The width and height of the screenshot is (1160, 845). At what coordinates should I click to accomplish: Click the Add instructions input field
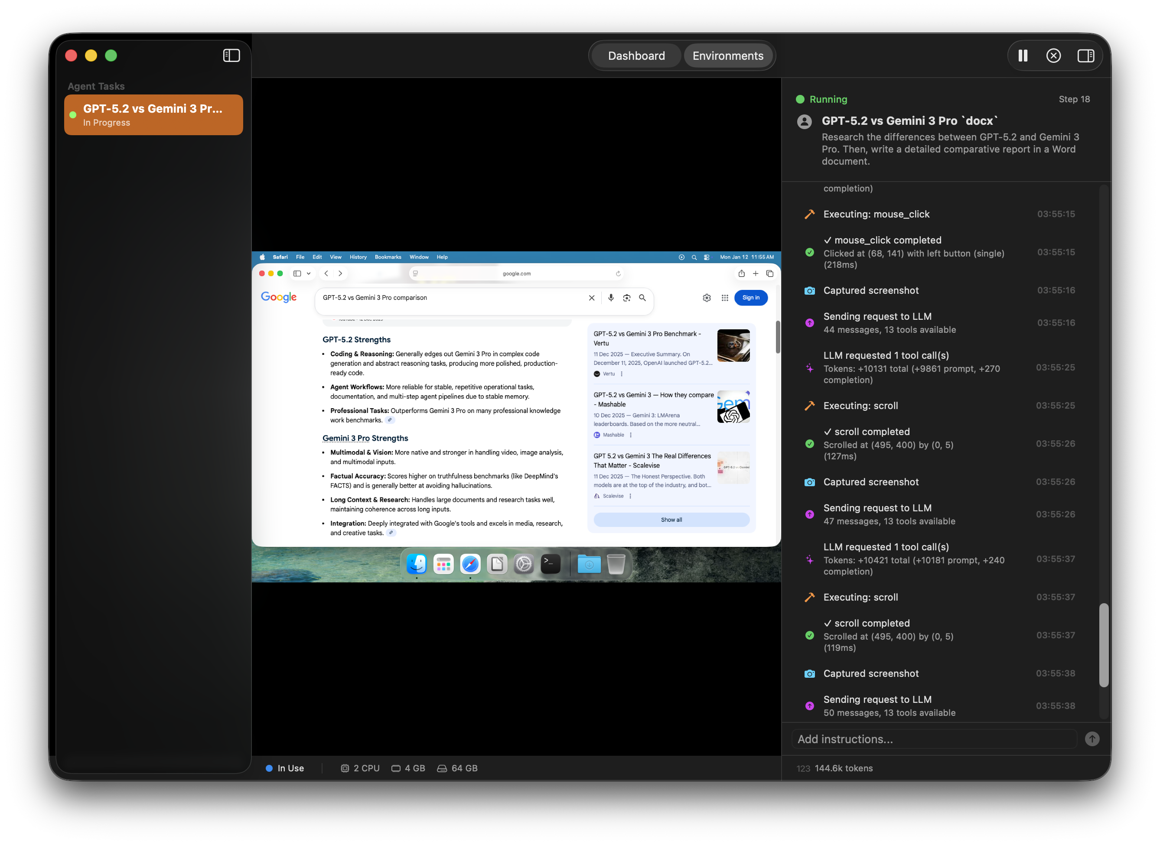(934, 738)
